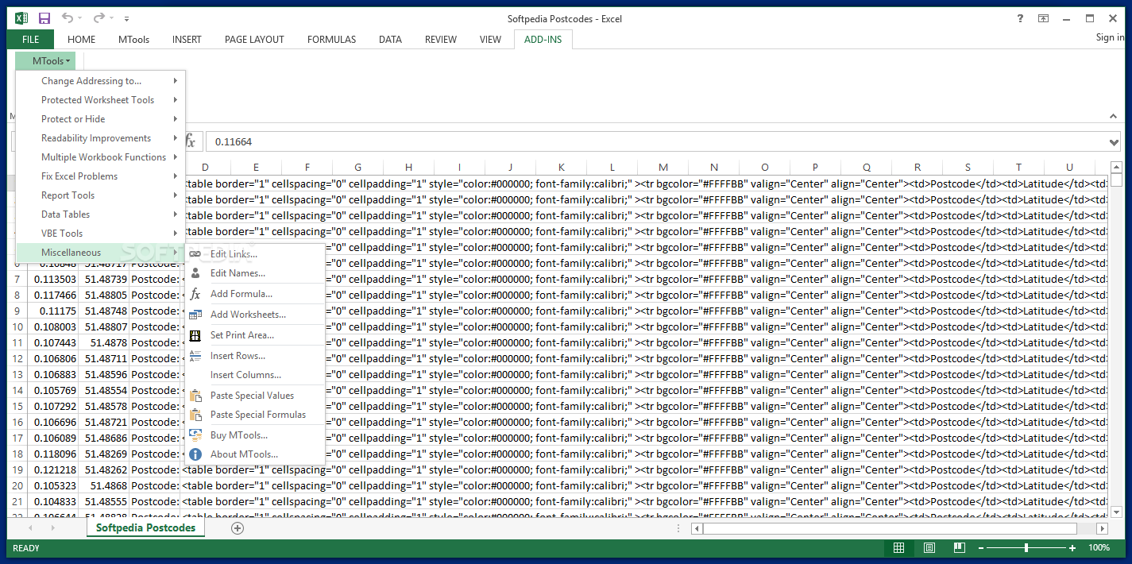Screen dimensions: 1132x564
Task: Switch to the HOME ribbon tab
Action: tap(81, 40)
